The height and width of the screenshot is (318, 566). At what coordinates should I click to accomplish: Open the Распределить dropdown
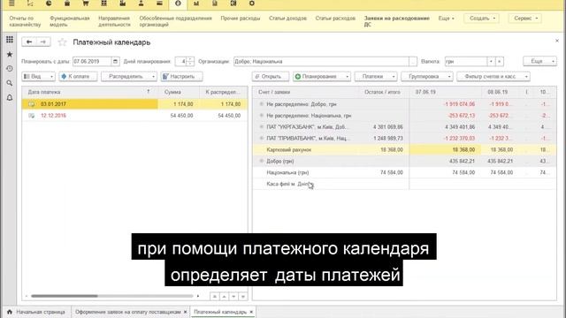click(129, 77)
